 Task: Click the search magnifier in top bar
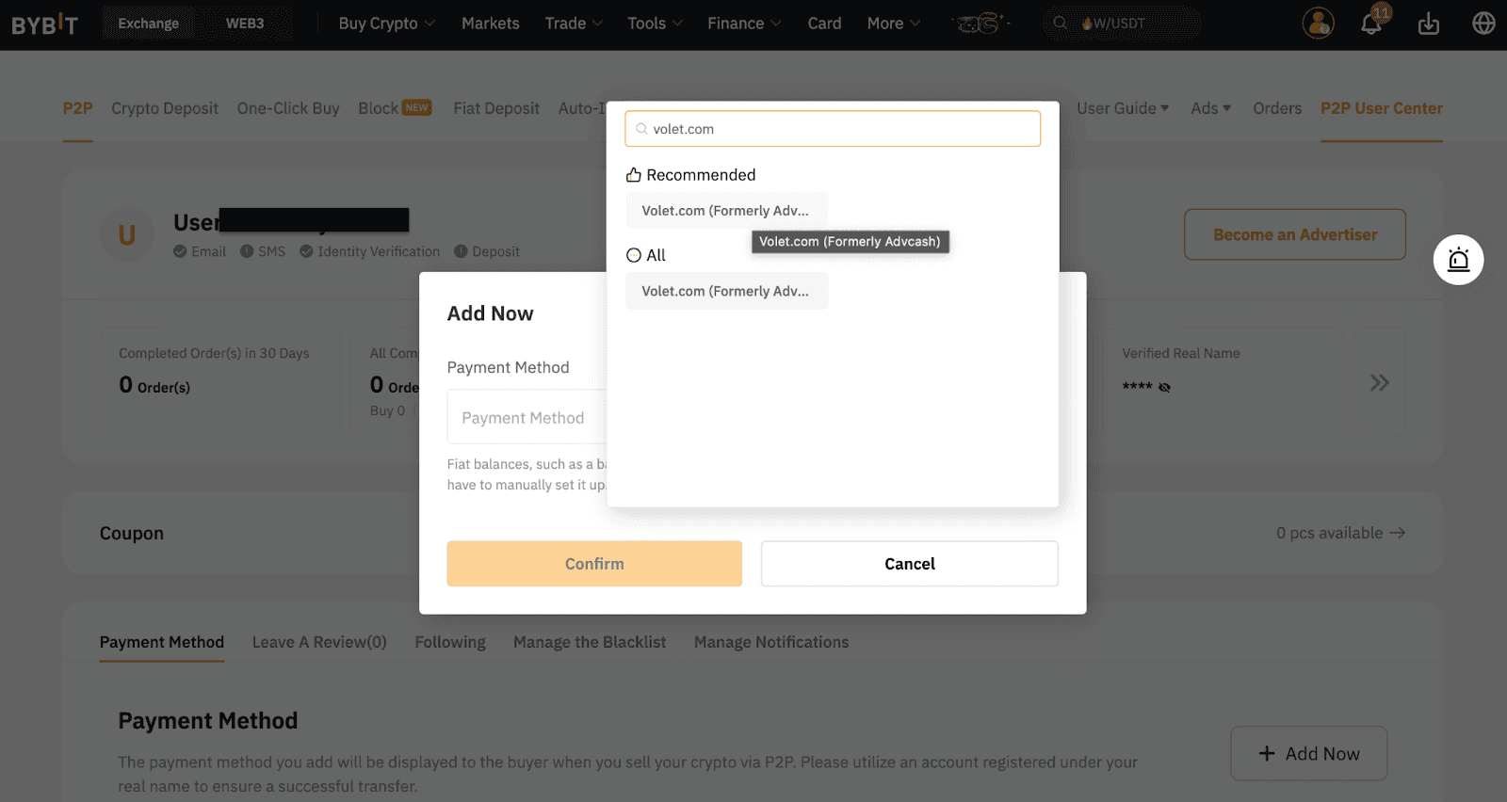(1060, 23)
